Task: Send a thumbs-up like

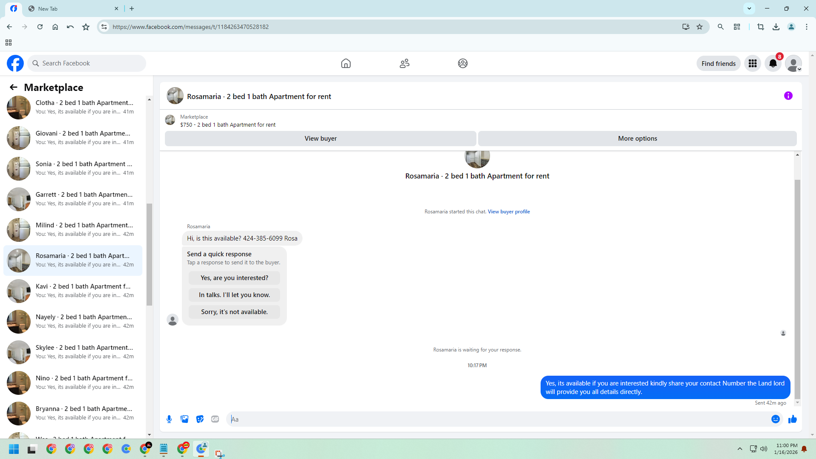Action: 792,419
